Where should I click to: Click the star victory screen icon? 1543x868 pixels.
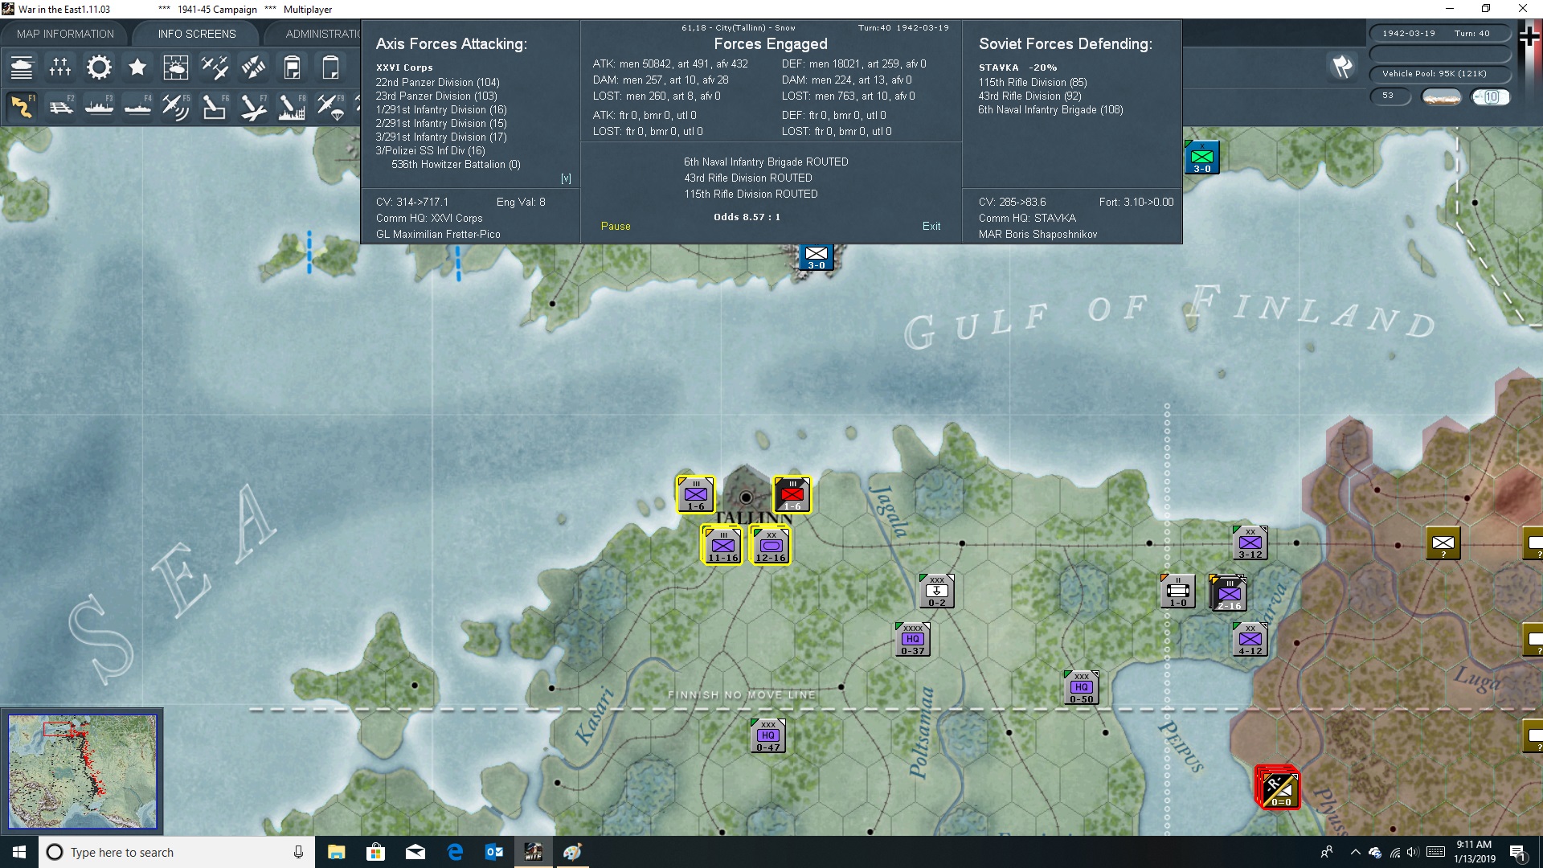[x=137, y=68]
